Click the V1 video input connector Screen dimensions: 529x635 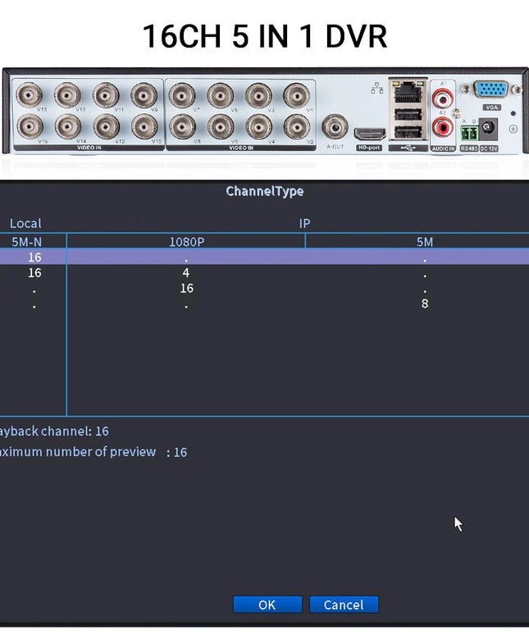click(x=296, y=95)
